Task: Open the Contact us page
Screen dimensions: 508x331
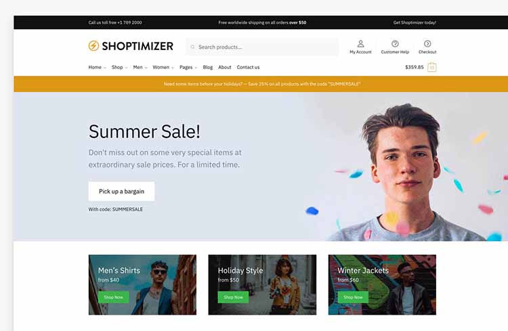Action: click(248, 68)
